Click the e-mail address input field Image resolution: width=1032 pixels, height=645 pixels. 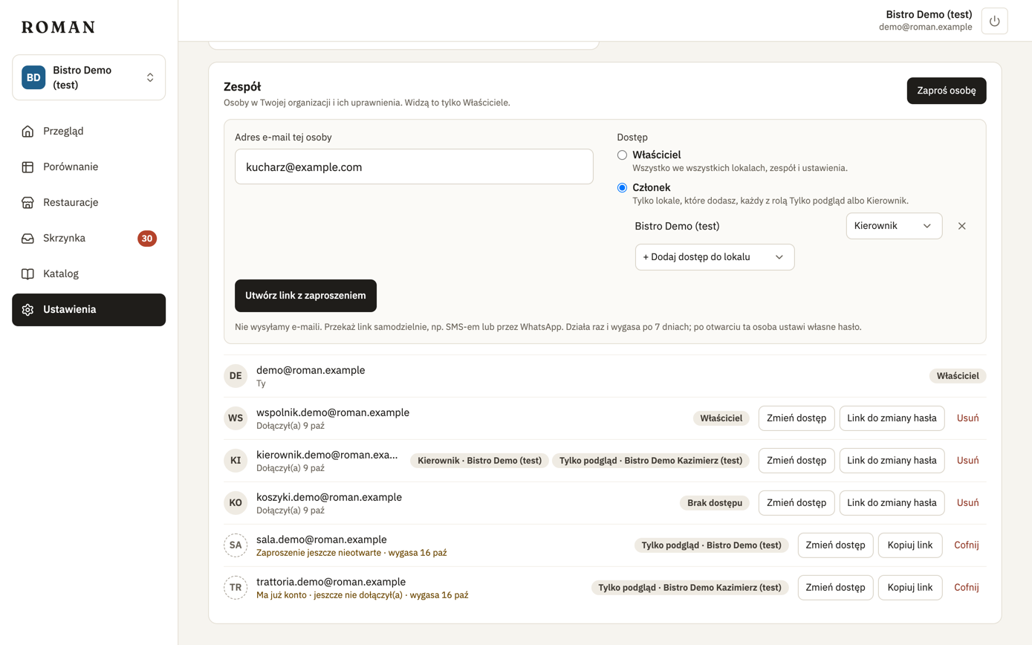[414, 167]
